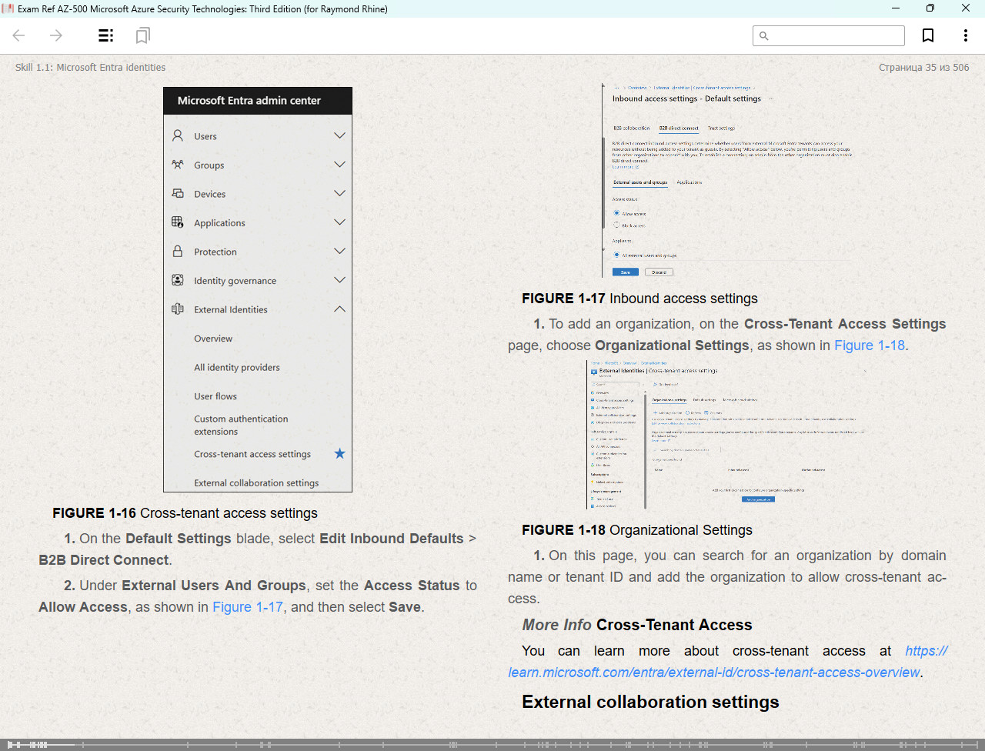Click the 'External collaboration settings' heading
985x751 pixels.
(x=650, y=702)
